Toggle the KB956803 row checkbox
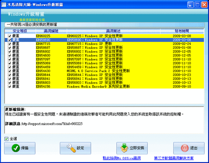The width and height of the screenshot is (209, 163). coord(9,83)
